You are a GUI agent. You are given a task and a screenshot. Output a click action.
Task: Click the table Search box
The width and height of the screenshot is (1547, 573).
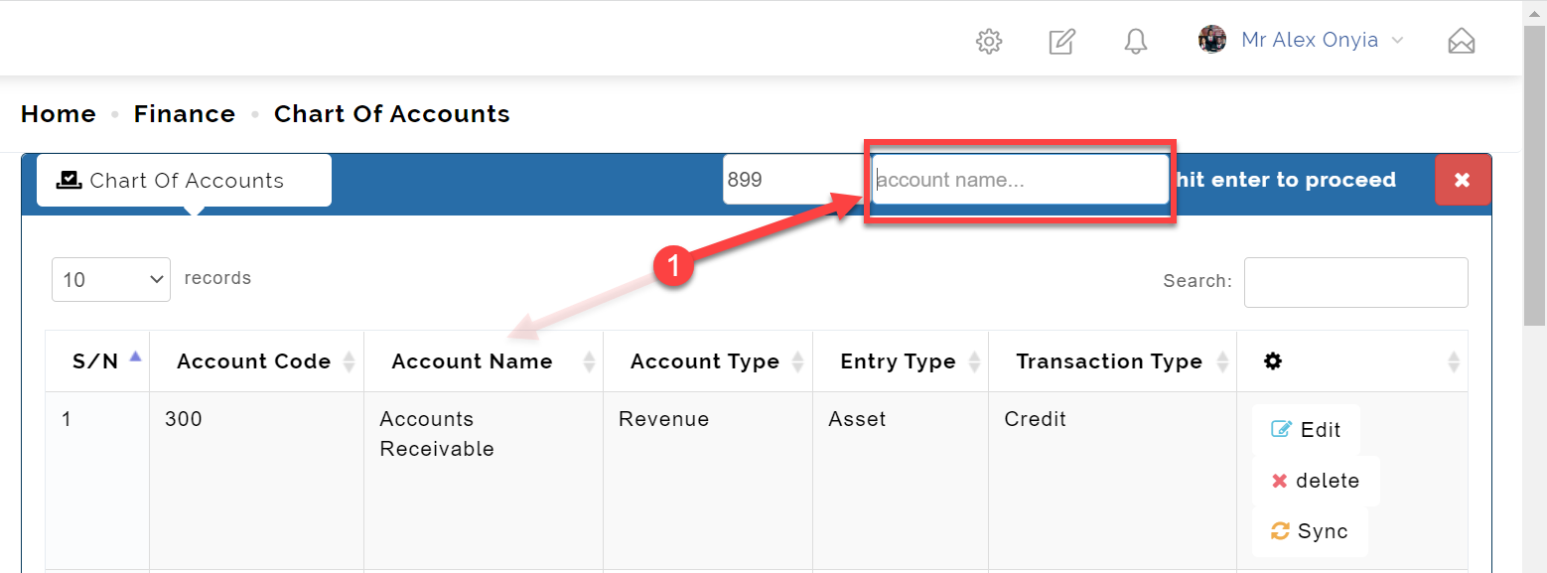(1356, 282)
